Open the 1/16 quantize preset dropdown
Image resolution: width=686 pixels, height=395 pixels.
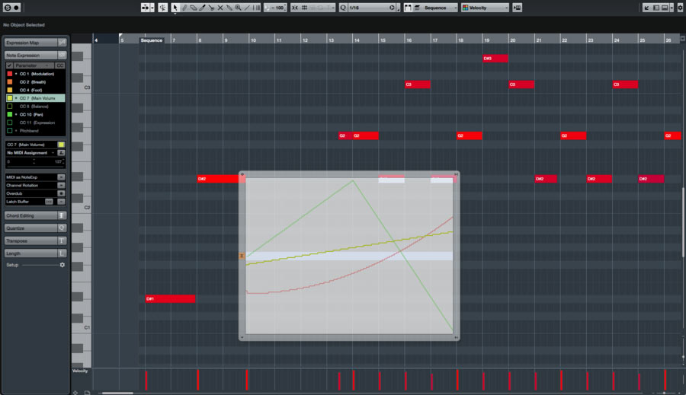(x=371, y=8)
